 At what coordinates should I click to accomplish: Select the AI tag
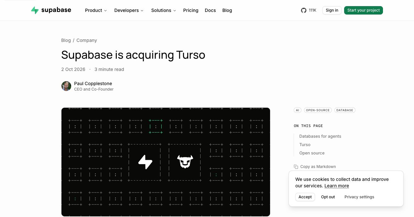[x=298, y=110]
